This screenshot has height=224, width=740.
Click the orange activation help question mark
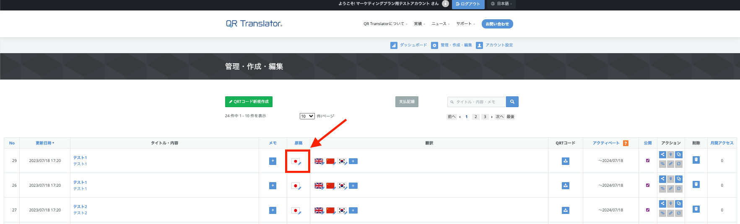626,143
